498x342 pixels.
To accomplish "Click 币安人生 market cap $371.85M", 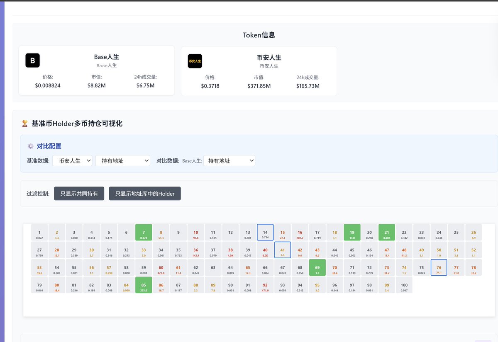I will click(x=259, y=86).
